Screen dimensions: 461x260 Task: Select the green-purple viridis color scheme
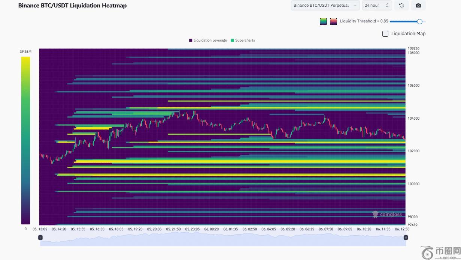(x=323, y=21)
